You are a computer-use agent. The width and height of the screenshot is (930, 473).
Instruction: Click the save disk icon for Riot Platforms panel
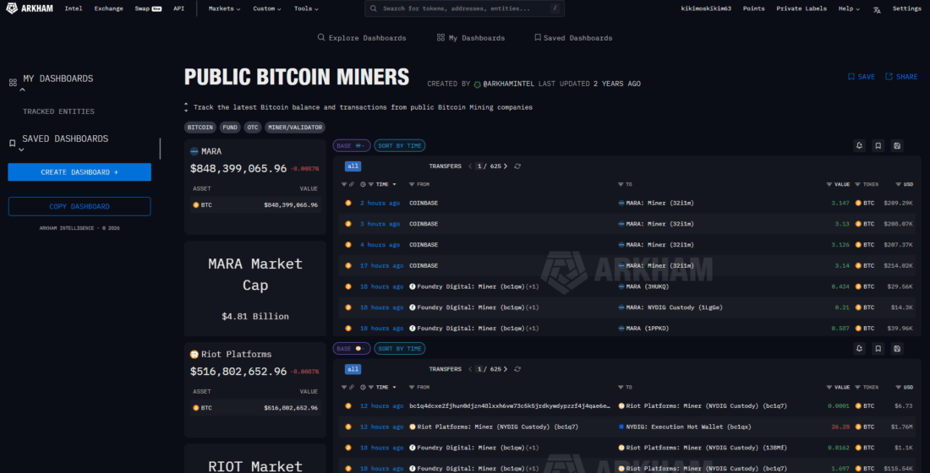897,349
